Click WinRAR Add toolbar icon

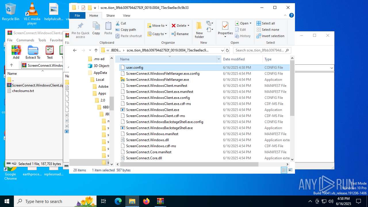tap(16, 52)
